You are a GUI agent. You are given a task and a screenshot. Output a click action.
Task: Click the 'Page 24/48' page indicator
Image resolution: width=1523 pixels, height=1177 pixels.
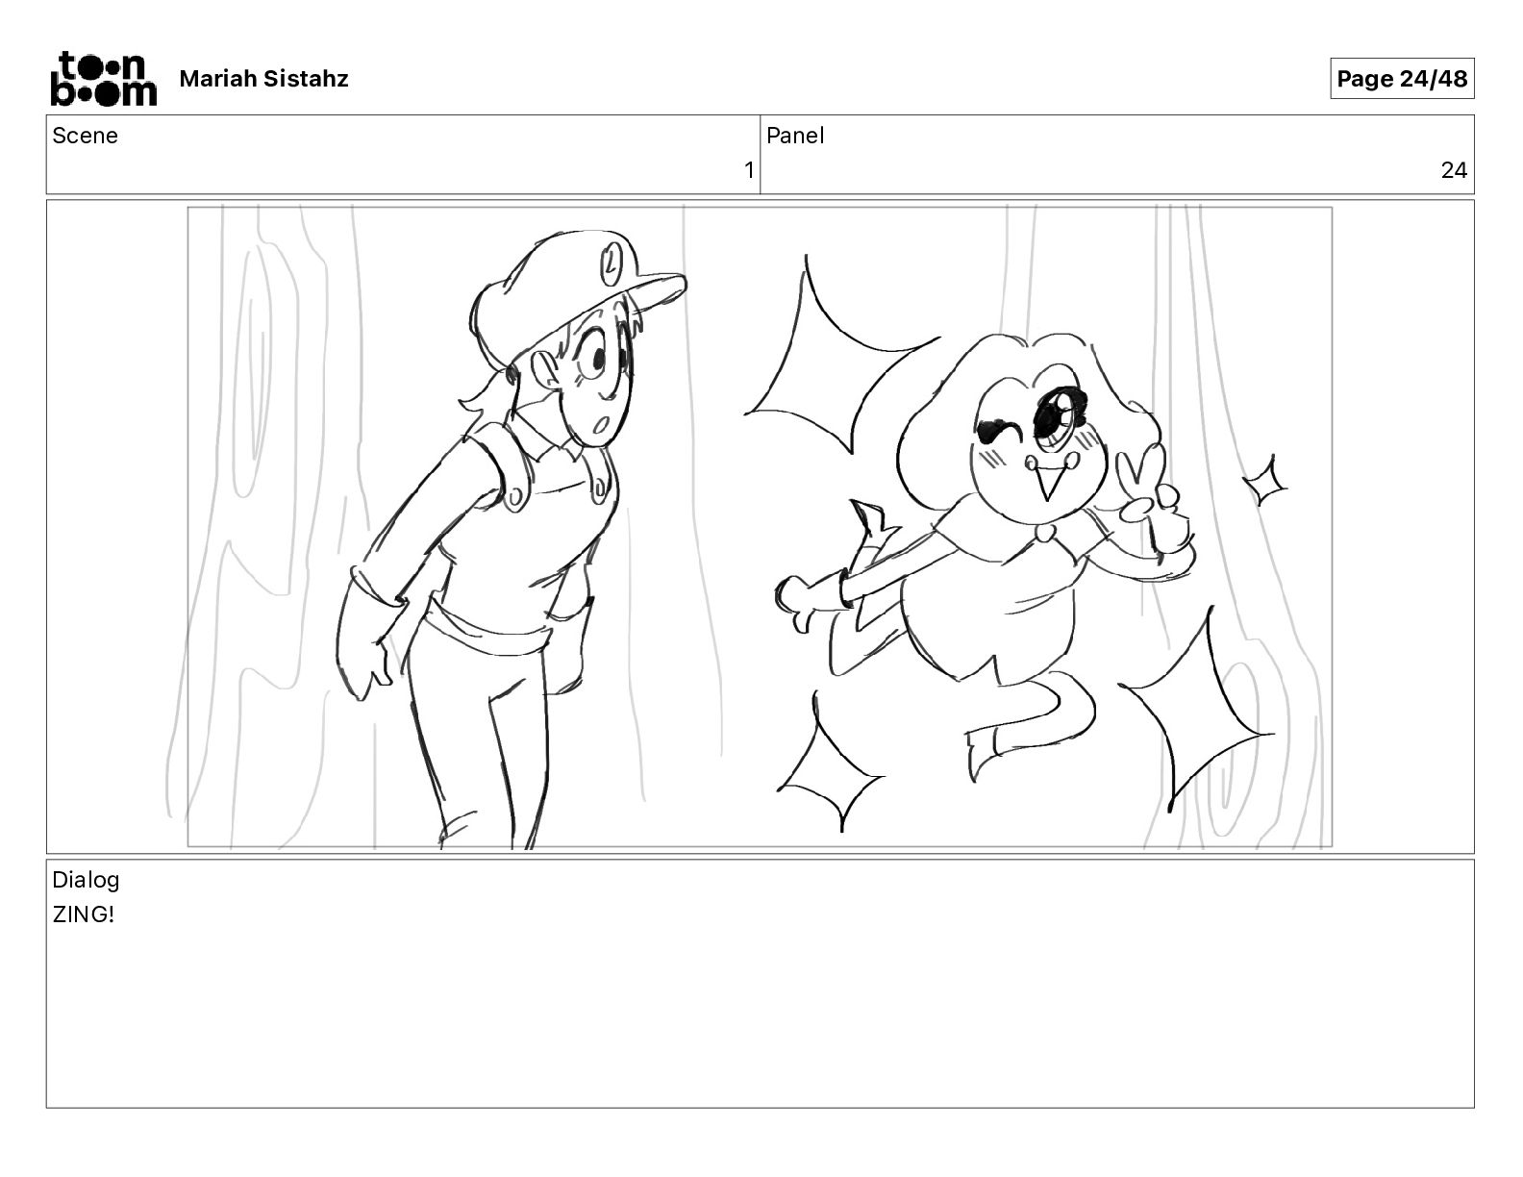[x=1402, y=79]
